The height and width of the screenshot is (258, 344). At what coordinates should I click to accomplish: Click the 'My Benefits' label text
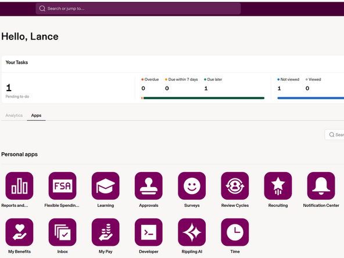(19, 252)
